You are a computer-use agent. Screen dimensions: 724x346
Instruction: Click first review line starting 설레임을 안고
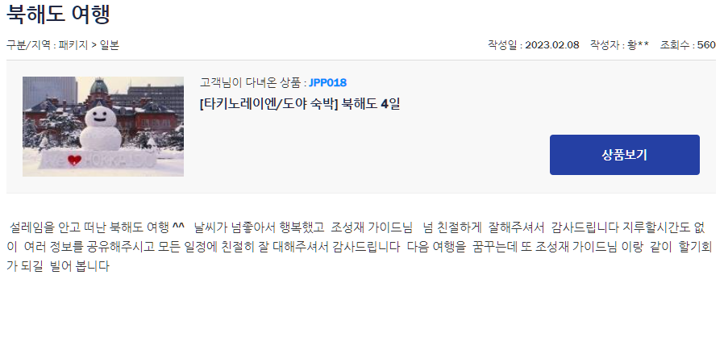pyautogui.click(x=357, y=227)
